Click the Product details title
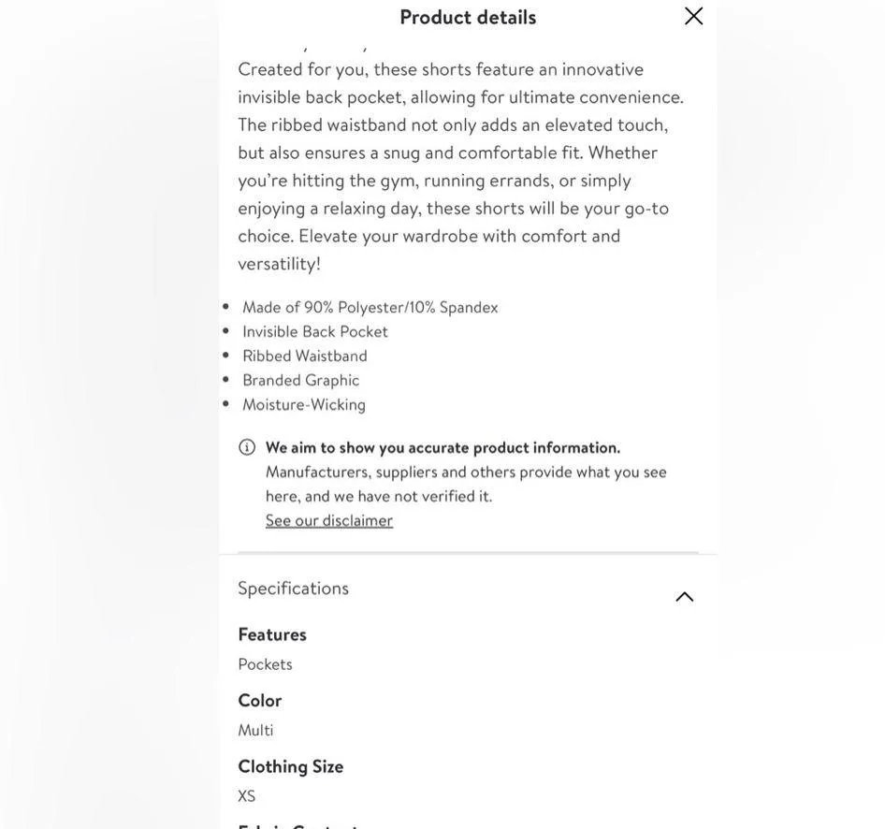 pos(468,17)
